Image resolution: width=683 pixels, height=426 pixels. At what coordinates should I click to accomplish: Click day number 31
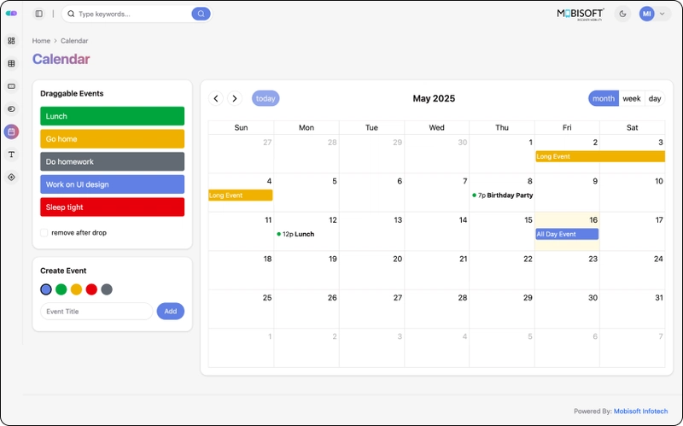click(x=659, y=297)
